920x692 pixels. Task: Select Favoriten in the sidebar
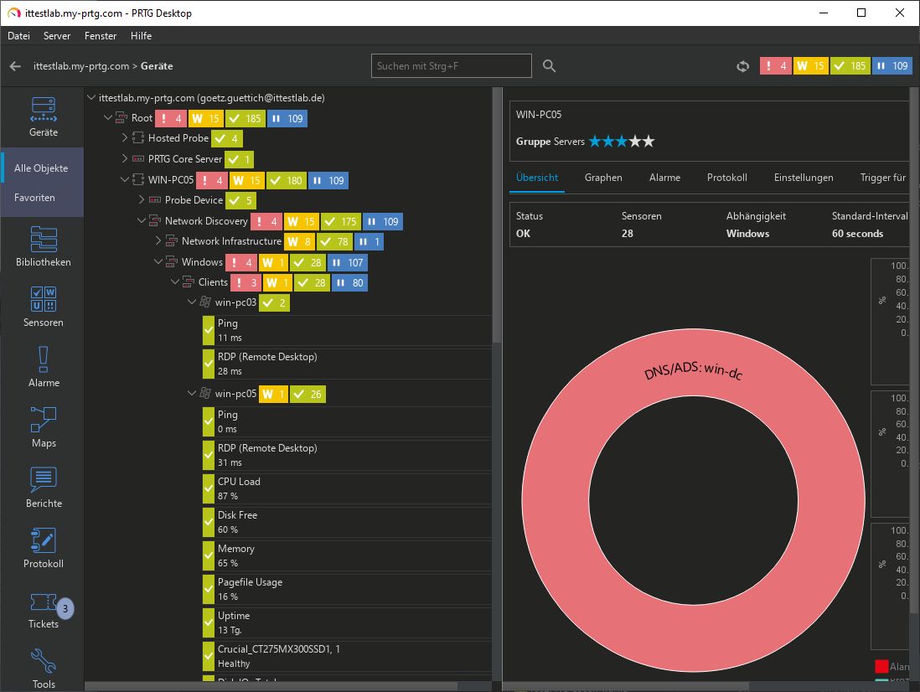pyautogui.click(x=34, y=198)
